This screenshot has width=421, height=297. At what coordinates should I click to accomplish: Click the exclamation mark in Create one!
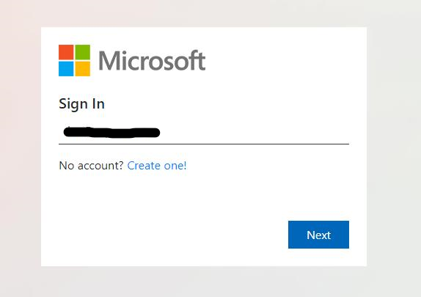185,165
